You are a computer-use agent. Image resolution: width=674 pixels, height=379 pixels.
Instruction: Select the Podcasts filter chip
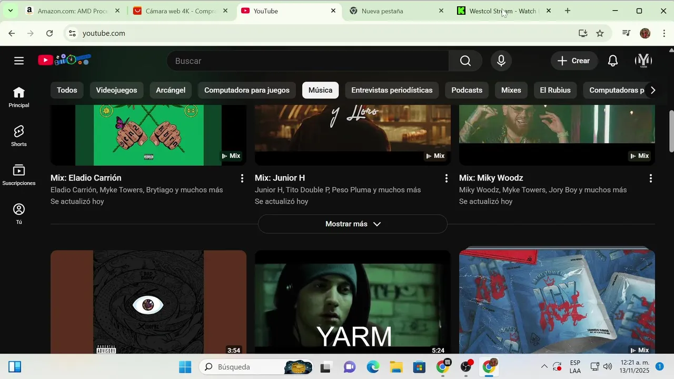(467, 90)
